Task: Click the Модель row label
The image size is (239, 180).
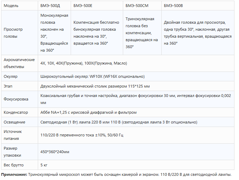Action: (x=20, y=6)
